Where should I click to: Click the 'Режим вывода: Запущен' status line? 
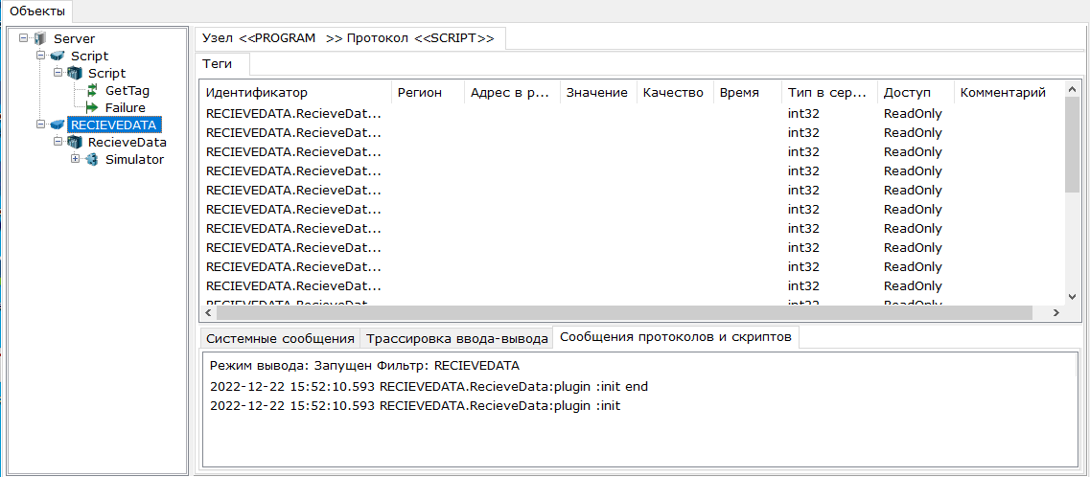(364, 365)
